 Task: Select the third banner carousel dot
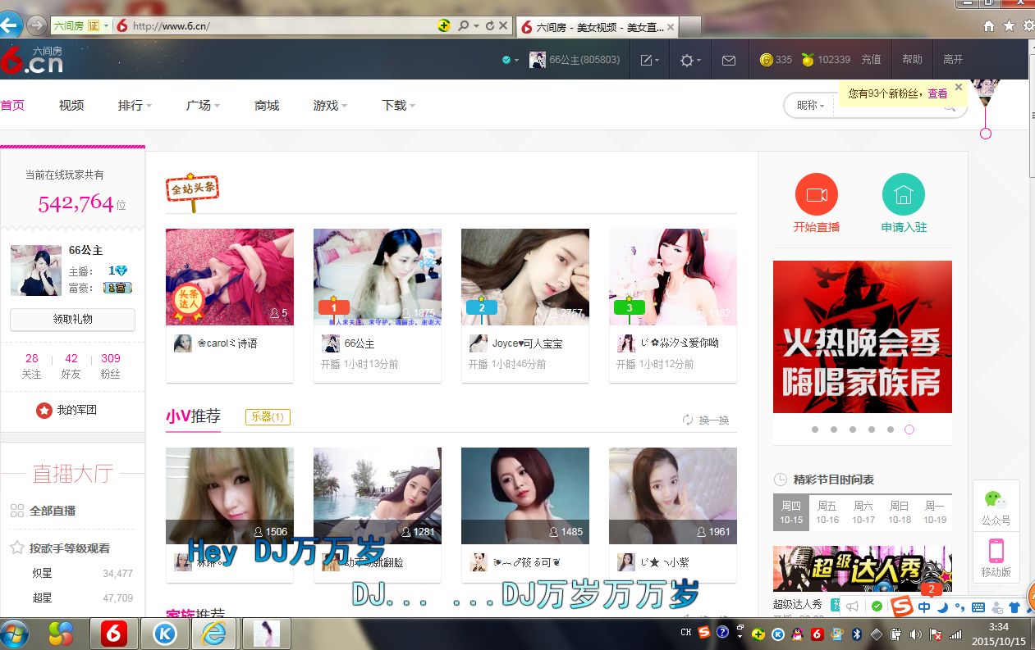[x=853, y=430]
